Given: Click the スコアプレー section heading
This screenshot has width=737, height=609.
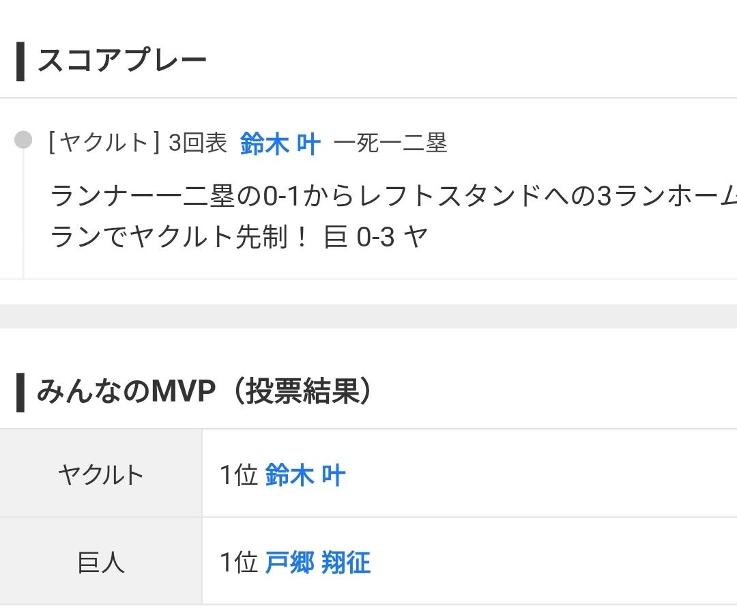Looking at the screenshot, I should coord(122,61).
